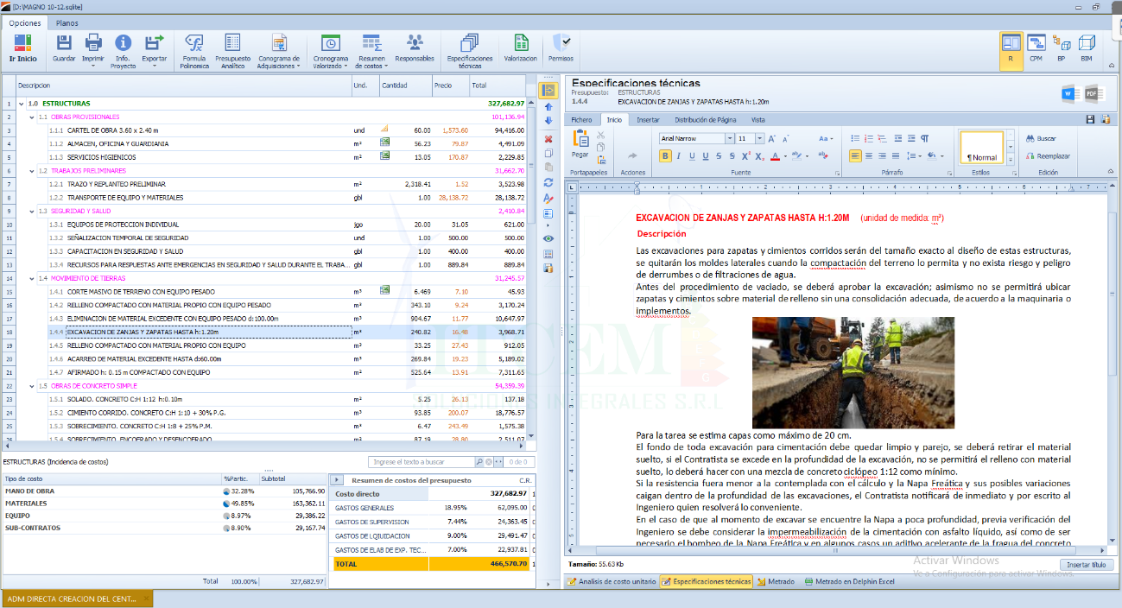
Task: Open the font name dropdown
Action: point(729,138)
